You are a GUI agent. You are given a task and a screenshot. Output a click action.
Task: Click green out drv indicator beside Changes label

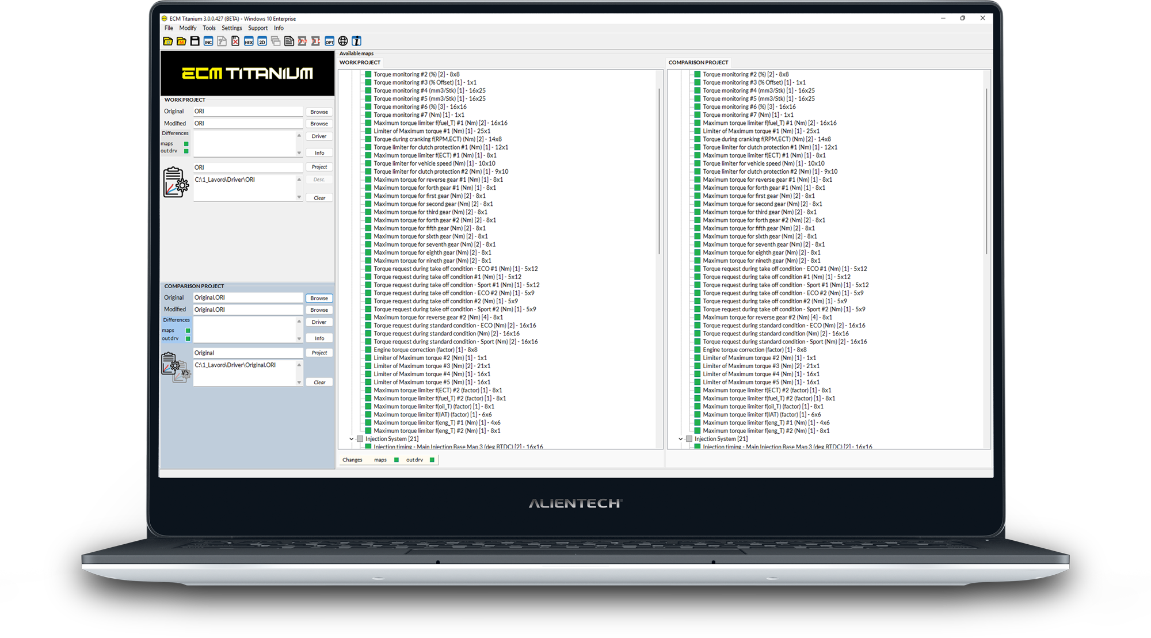tap(432, 460)
